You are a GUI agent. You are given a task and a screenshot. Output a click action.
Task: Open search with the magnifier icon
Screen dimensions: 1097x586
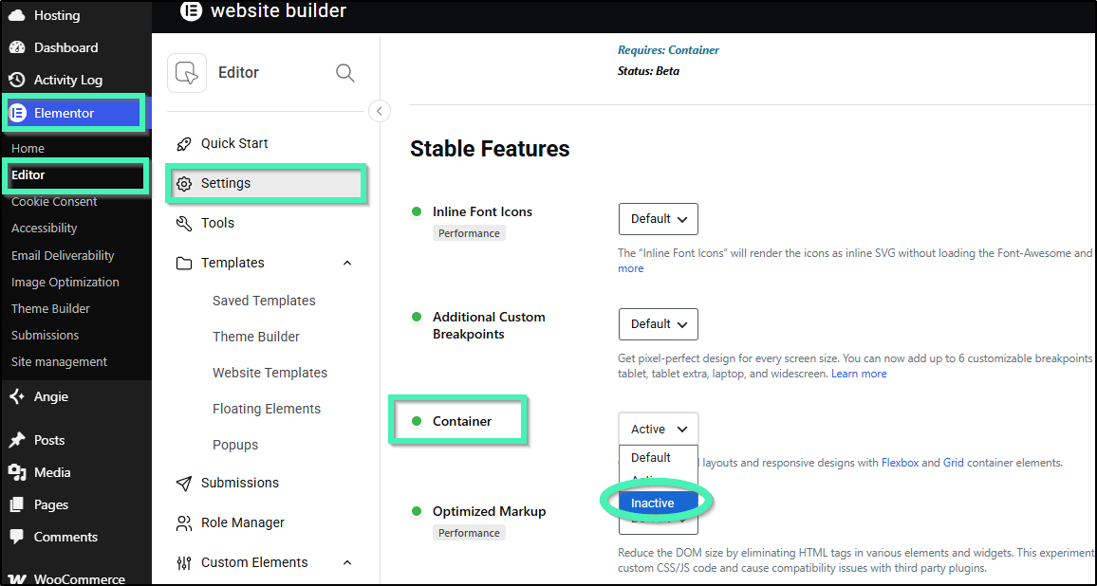(344, 73)
